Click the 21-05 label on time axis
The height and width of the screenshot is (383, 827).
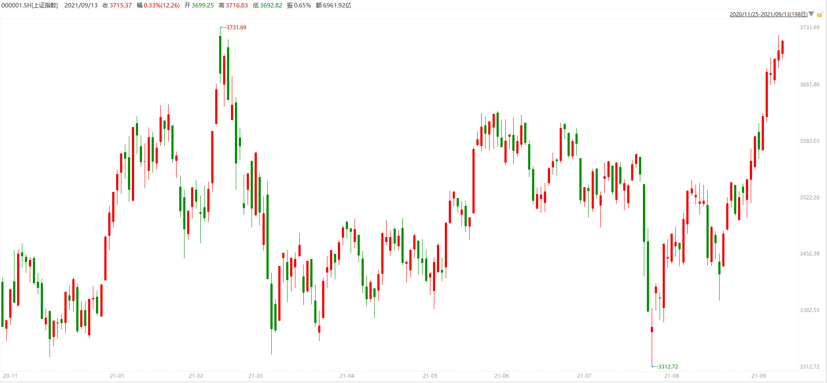tap(430, 376)
